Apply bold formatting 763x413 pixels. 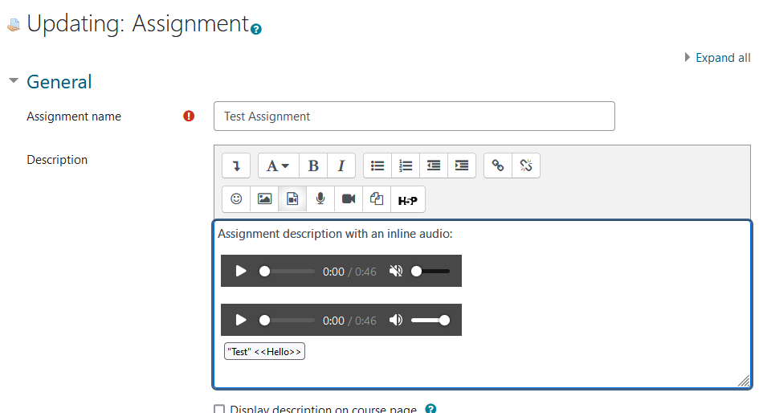pyautogui.click(x=313, y=166)
